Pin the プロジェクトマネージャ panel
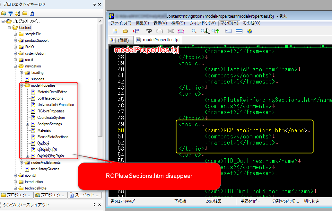The height and width of the screenshot is (211, 332). tap(94, 4)
